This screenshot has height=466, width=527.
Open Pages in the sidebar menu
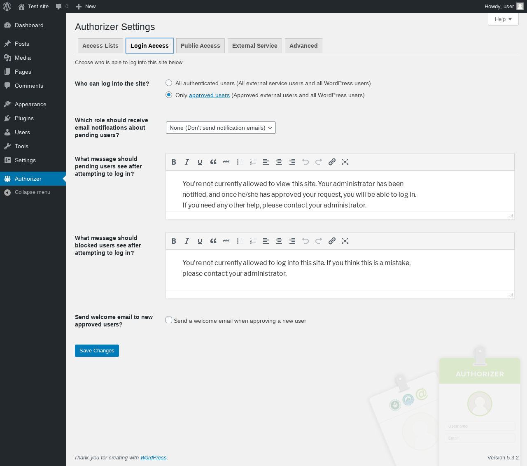[33, 72]
